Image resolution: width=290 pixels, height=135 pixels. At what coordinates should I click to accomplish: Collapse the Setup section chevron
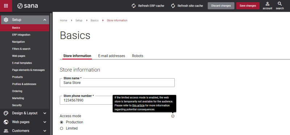(45, 20)
